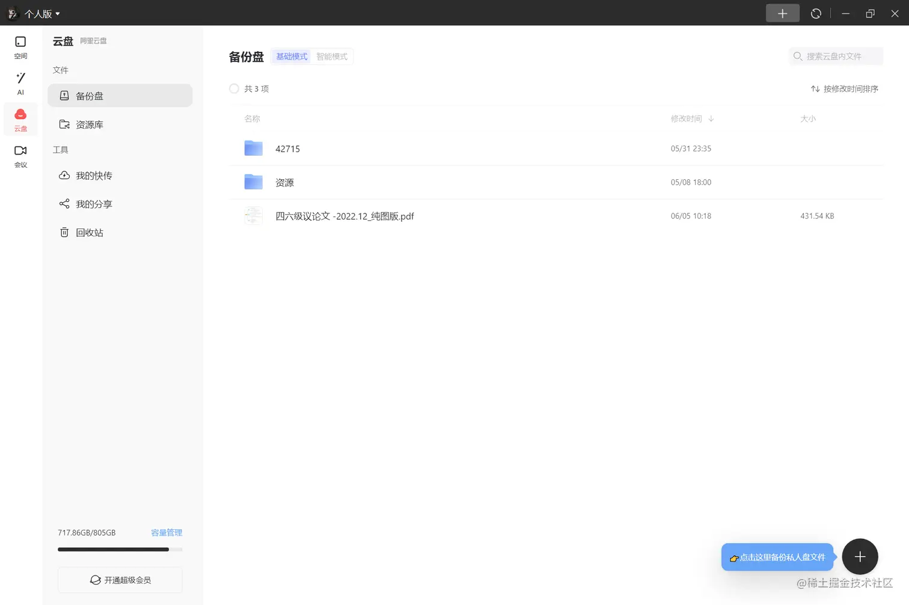Click the 717.86GB/805GB storage text
The width and height of the screenshot is (909, 605).
[x=87, y=533]
